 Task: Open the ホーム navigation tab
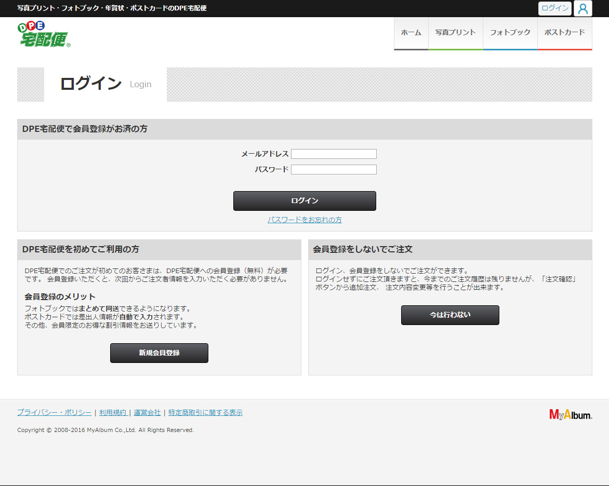click(x=411, y=33)
